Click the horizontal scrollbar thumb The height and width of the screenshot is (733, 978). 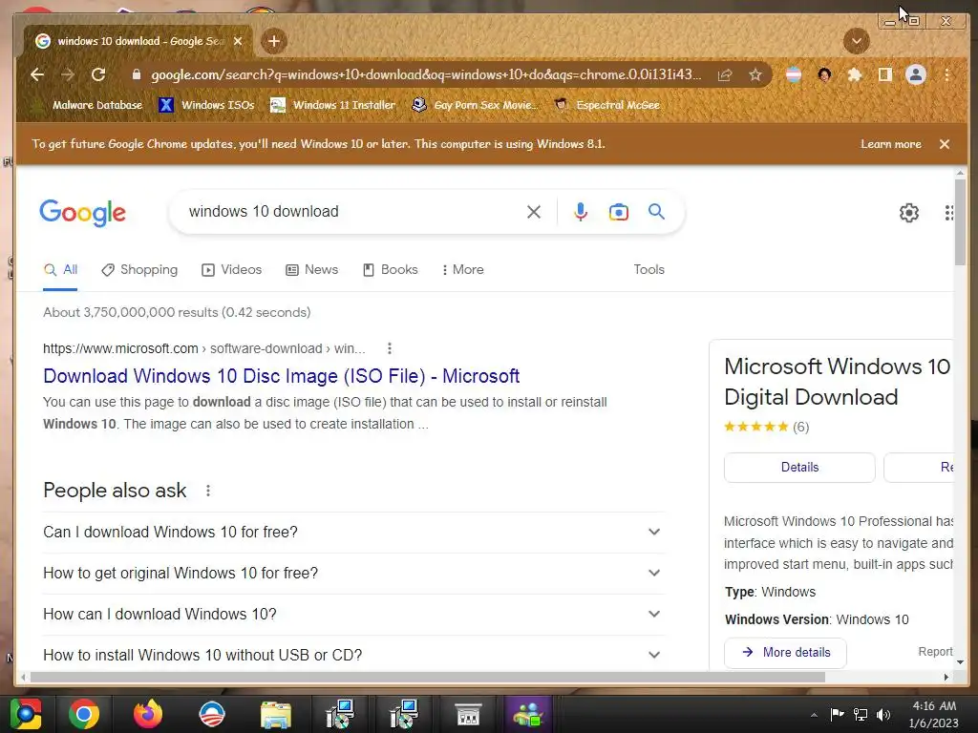coord(427,677)
